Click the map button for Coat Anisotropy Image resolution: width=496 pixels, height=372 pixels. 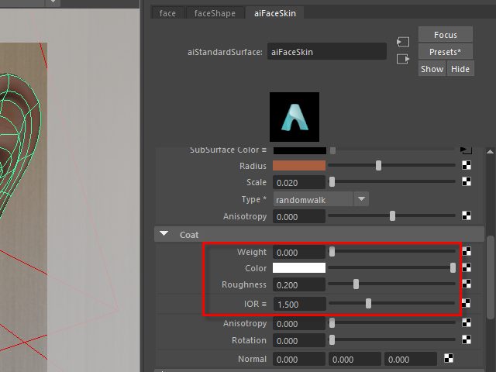pos(467,323)
